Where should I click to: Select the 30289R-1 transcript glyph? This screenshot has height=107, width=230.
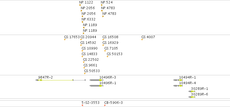pyautogui.click(x=192, y=91)
